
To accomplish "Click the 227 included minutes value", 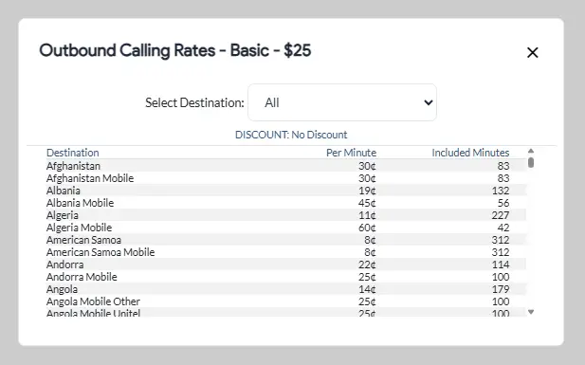I will pos(501,215).
